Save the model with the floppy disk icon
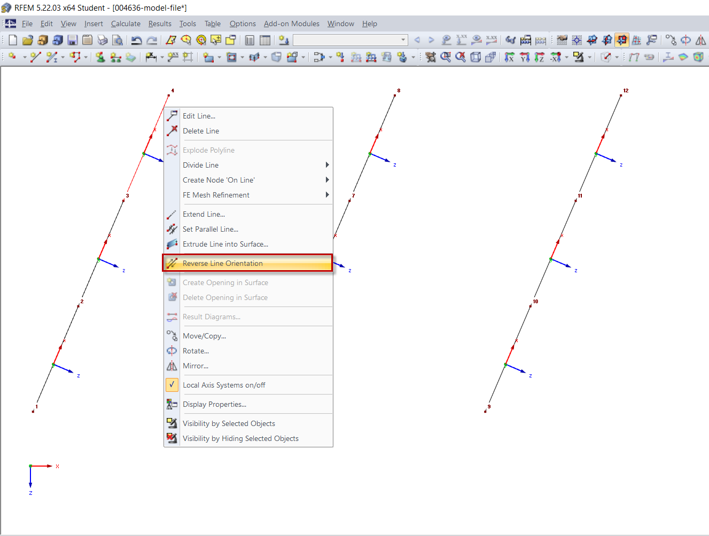 click(73, 40)
